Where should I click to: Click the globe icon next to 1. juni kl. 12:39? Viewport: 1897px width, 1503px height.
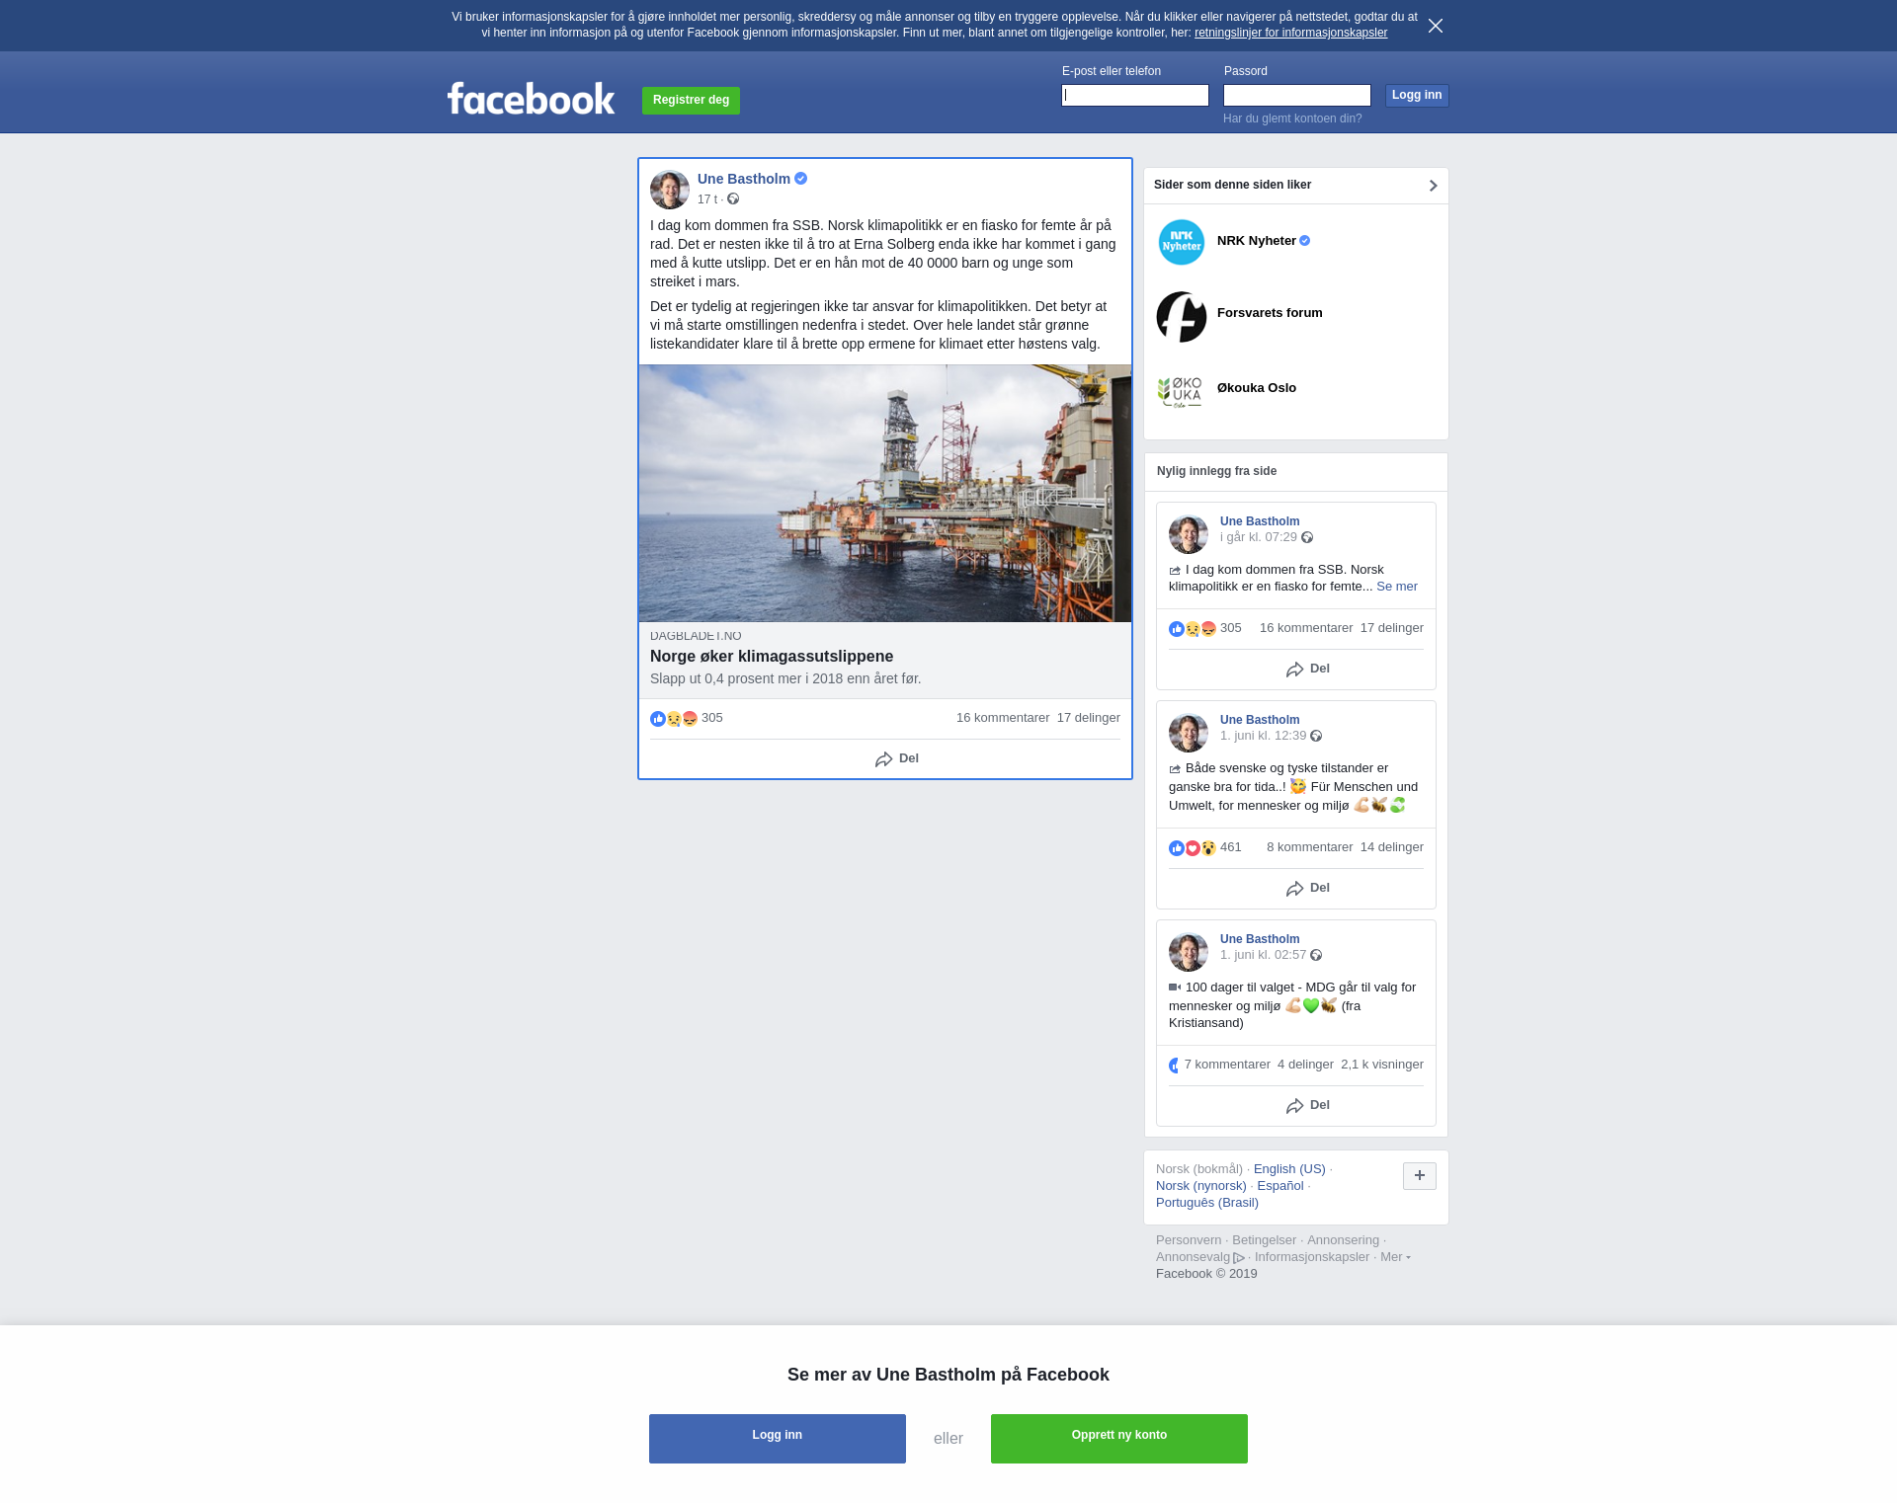[x=1316, y=737]
